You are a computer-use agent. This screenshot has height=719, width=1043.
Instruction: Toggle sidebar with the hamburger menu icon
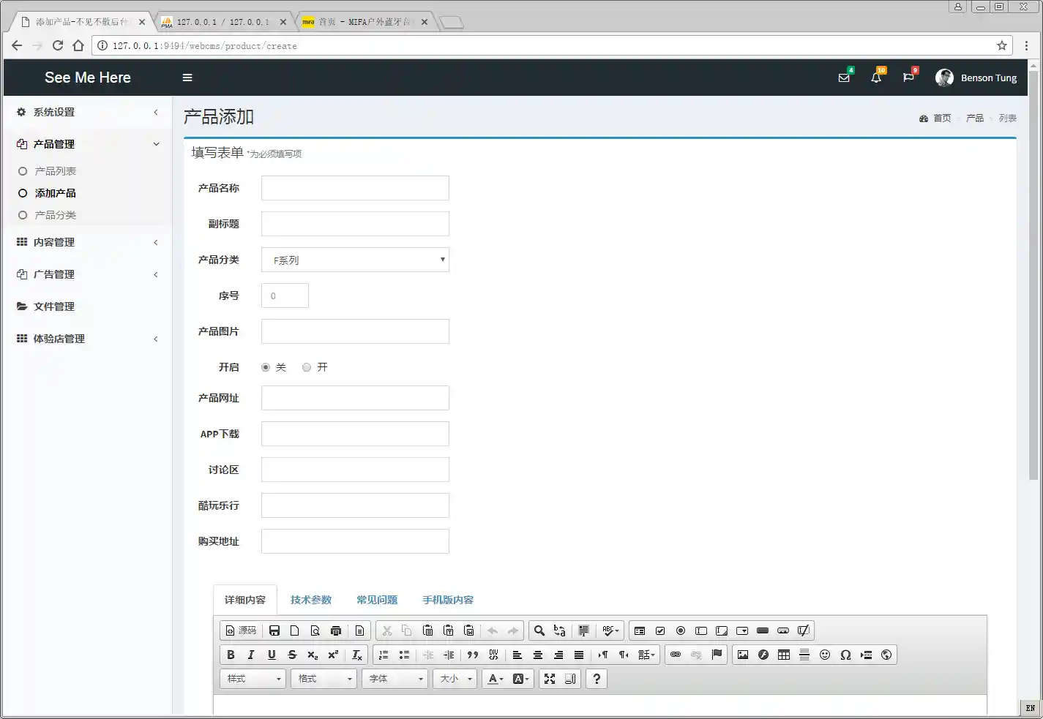[x=187, y=78]
